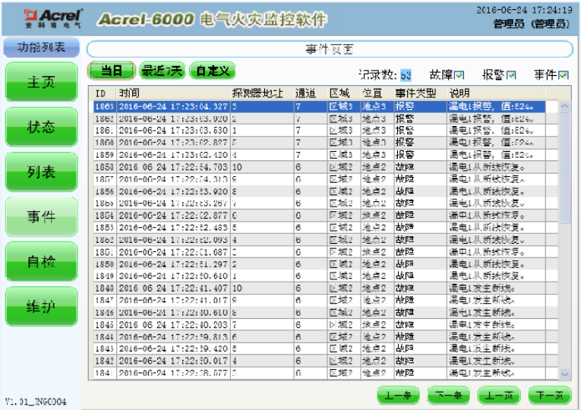Filter events by 最近7天

tap(162, 71)
